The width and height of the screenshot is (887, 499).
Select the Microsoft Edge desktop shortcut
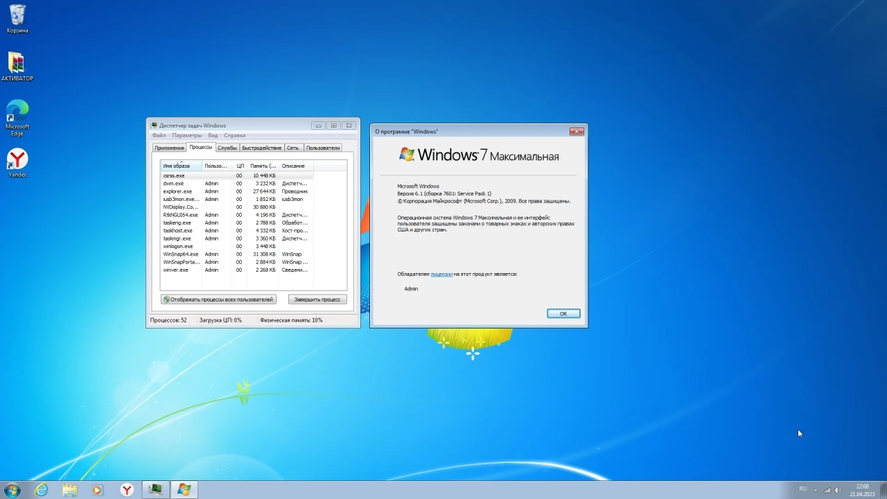(17, 117)
